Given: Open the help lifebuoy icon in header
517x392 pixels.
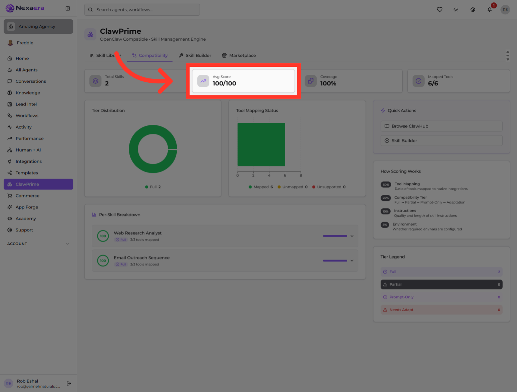Looking at the screenshot, I should [x=473, y=10].
